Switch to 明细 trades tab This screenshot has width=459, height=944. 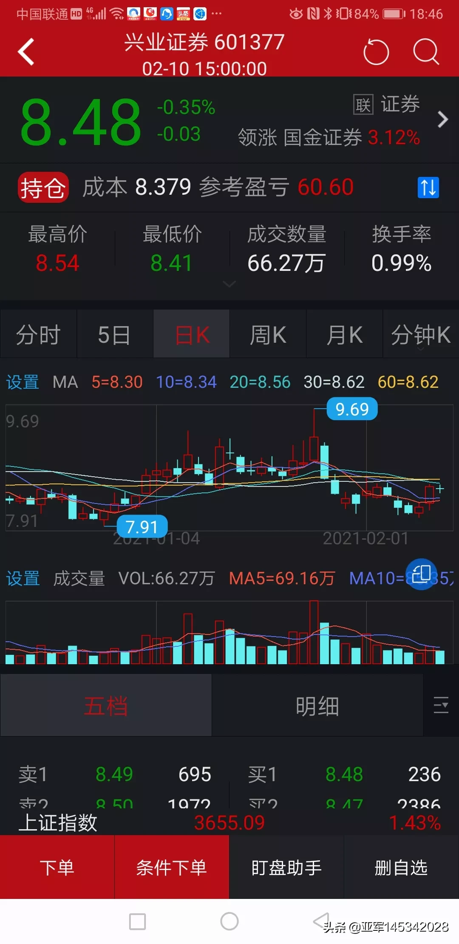[317, 706]
